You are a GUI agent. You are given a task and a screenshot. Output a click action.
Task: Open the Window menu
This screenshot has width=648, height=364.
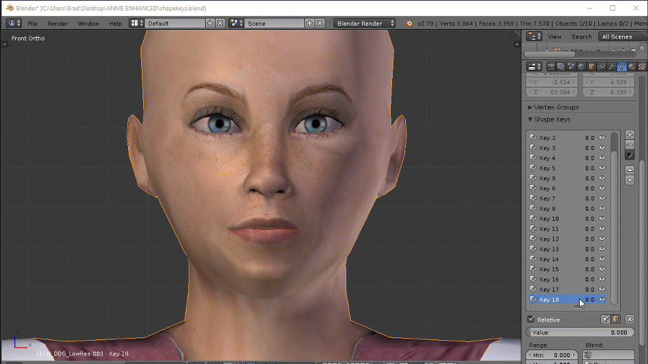coord(88,24)
